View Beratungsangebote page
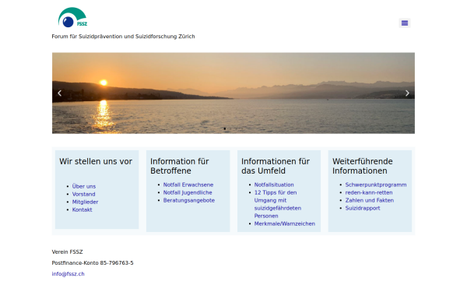The width and height of the screenshot is (467, 292). click(189, 200)
